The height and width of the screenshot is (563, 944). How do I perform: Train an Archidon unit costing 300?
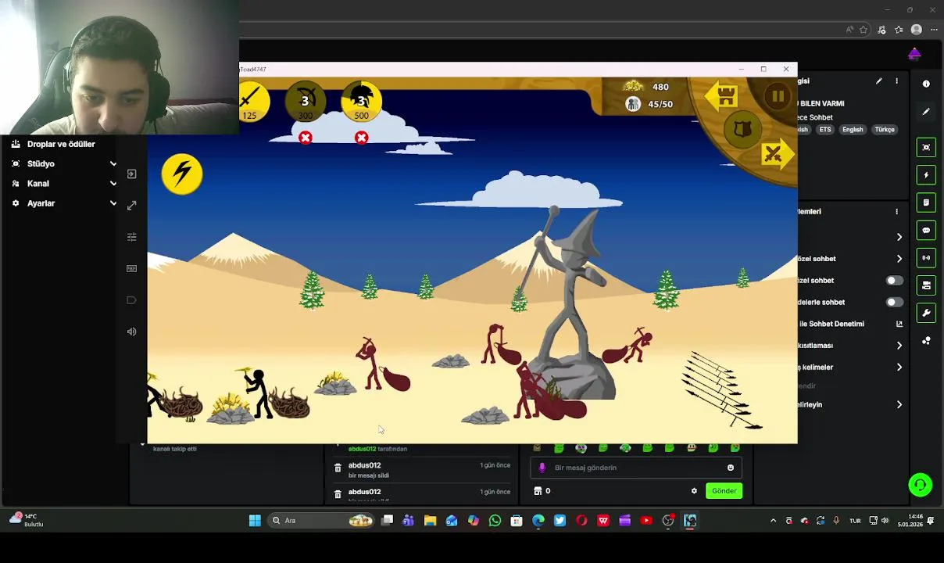(x=306, y=102)
